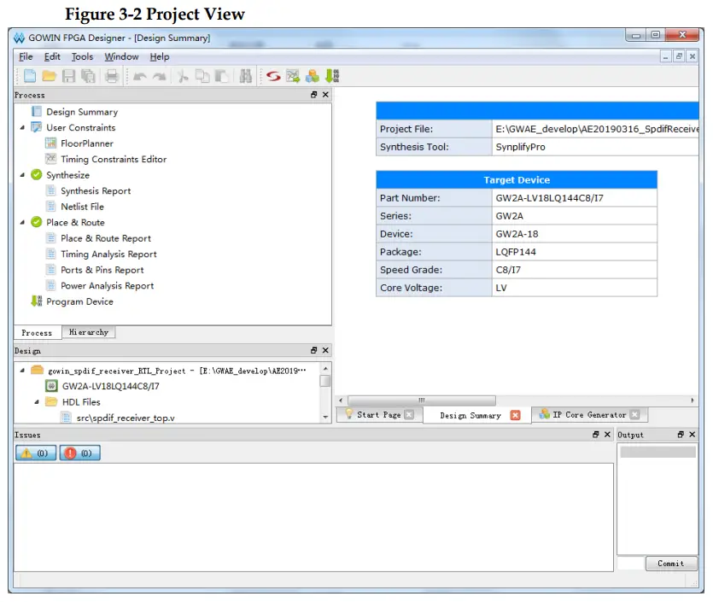Image resolution: width=713 pixels, height=602 pixels.
Task: Run Synthesis from the red S icon
Action: click(x=273, y=76)
